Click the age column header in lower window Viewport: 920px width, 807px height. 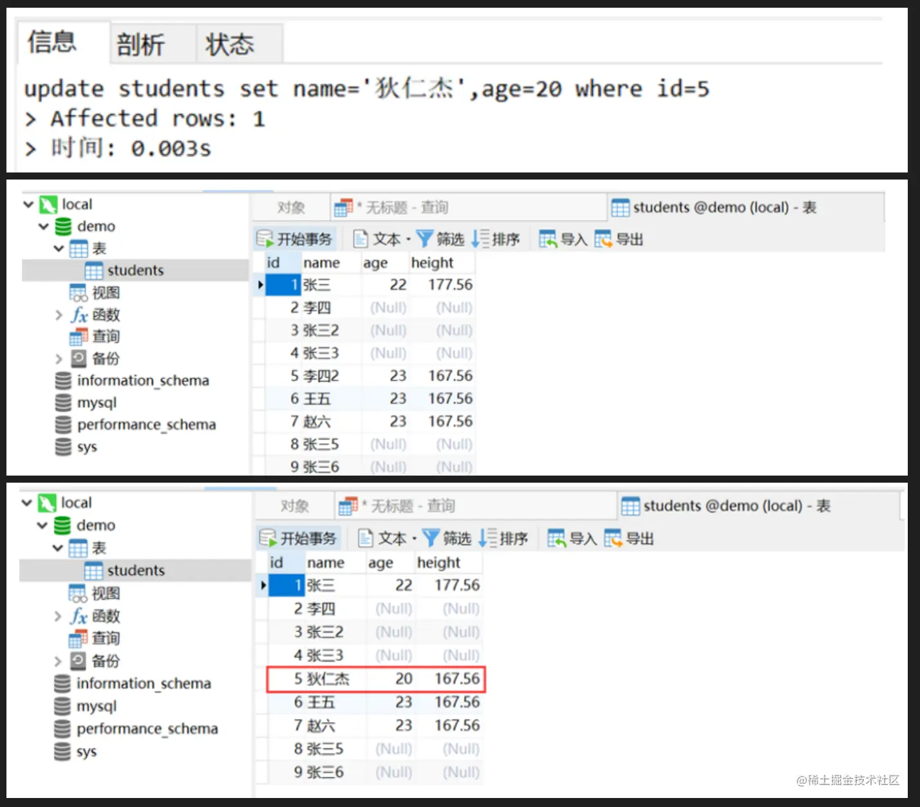(390, 562)
